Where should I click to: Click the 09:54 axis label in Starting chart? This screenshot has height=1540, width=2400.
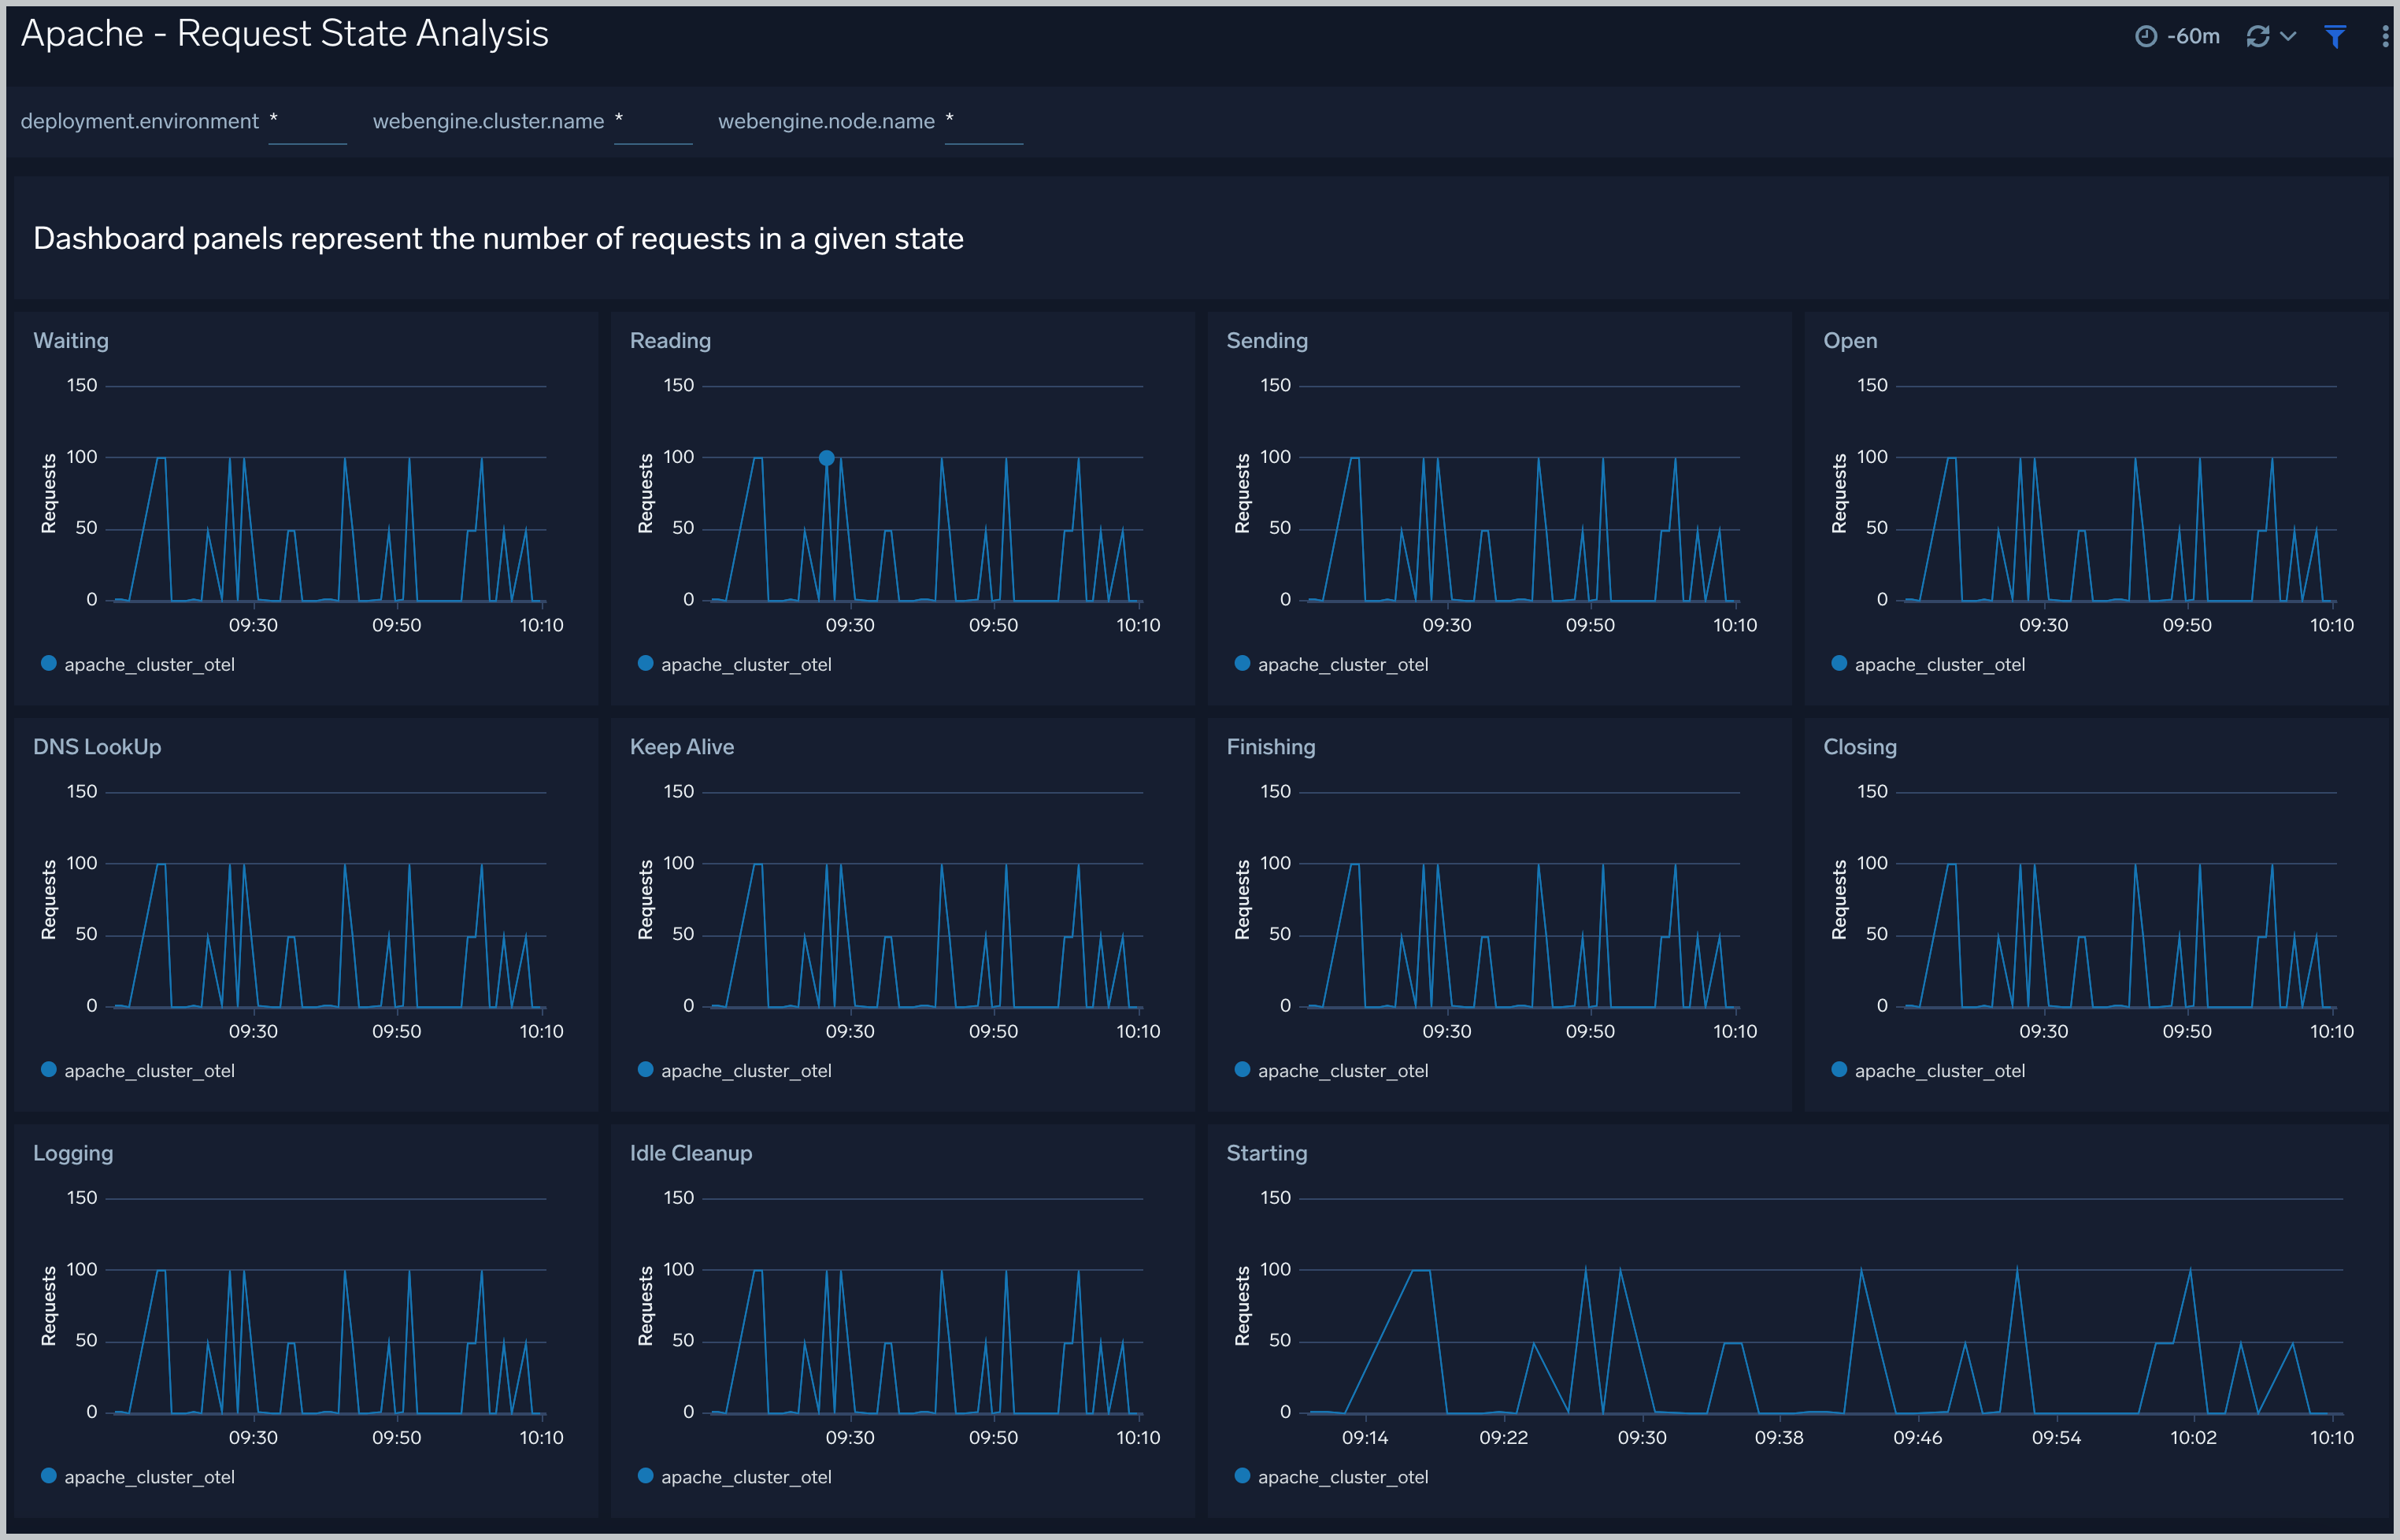(2056, 1437)
